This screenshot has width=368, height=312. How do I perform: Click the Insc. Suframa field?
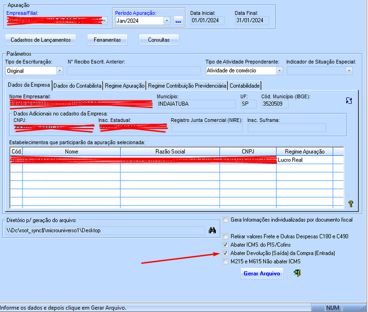(287, 128)
